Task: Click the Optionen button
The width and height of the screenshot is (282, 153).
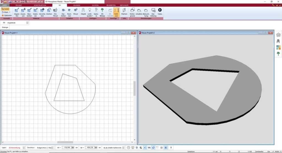Action: click(7, 15)
